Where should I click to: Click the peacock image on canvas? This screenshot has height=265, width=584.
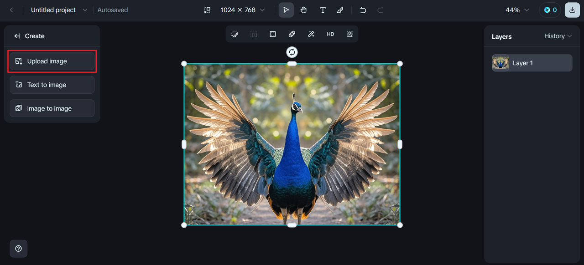[292, 144]
